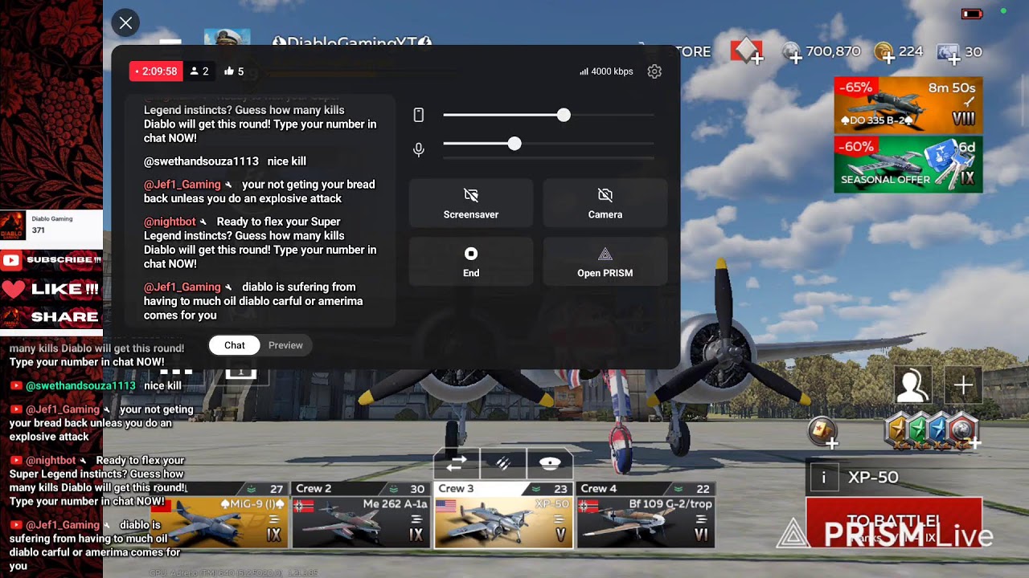
Task: Click the LIKE heart banner
Action: click(51, 289)
